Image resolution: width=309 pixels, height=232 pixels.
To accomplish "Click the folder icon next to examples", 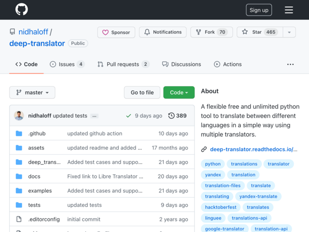I will 19,191.
